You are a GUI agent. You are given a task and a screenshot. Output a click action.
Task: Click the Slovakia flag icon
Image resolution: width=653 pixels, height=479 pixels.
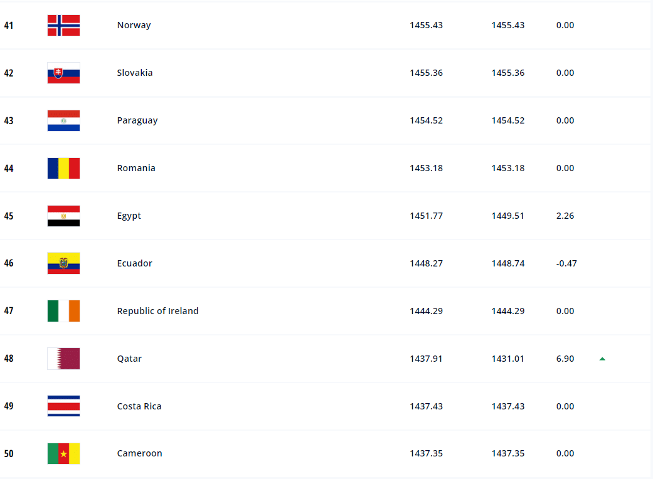63,73
